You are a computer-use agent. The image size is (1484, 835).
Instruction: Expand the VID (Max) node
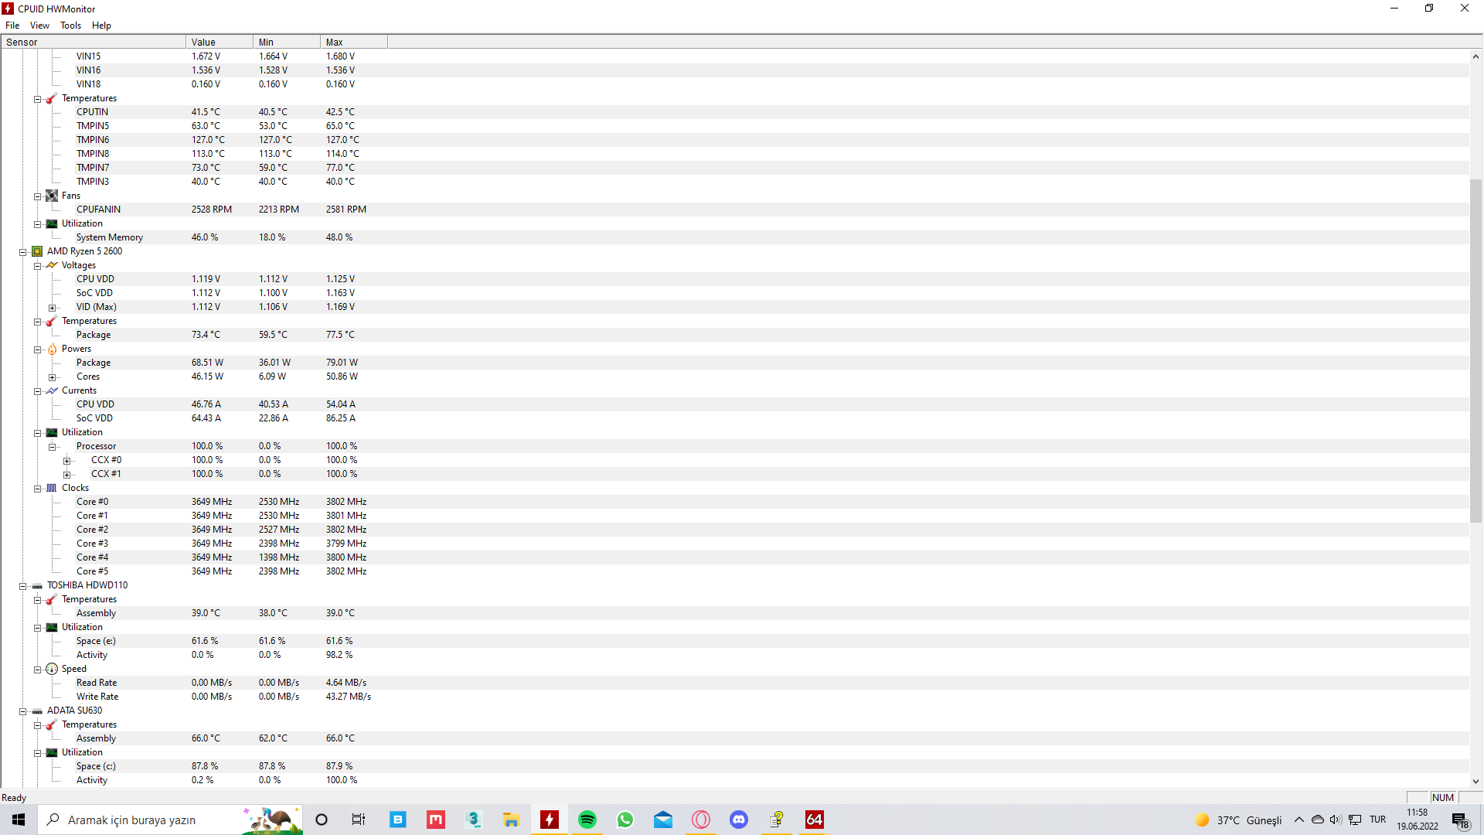(52, 308)
